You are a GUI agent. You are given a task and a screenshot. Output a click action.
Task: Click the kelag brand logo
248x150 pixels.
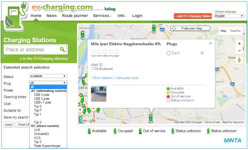point(110,9)
